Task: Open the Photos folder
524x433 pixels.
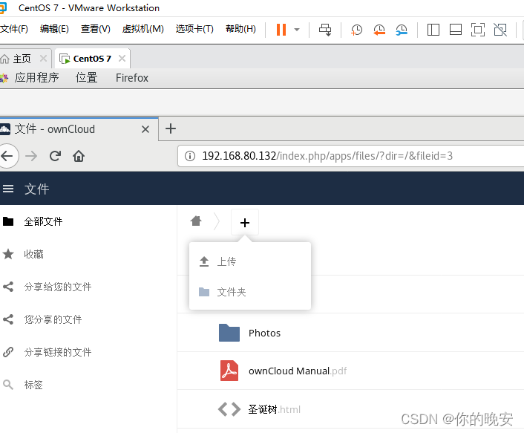Action: [x=264, y=333]
